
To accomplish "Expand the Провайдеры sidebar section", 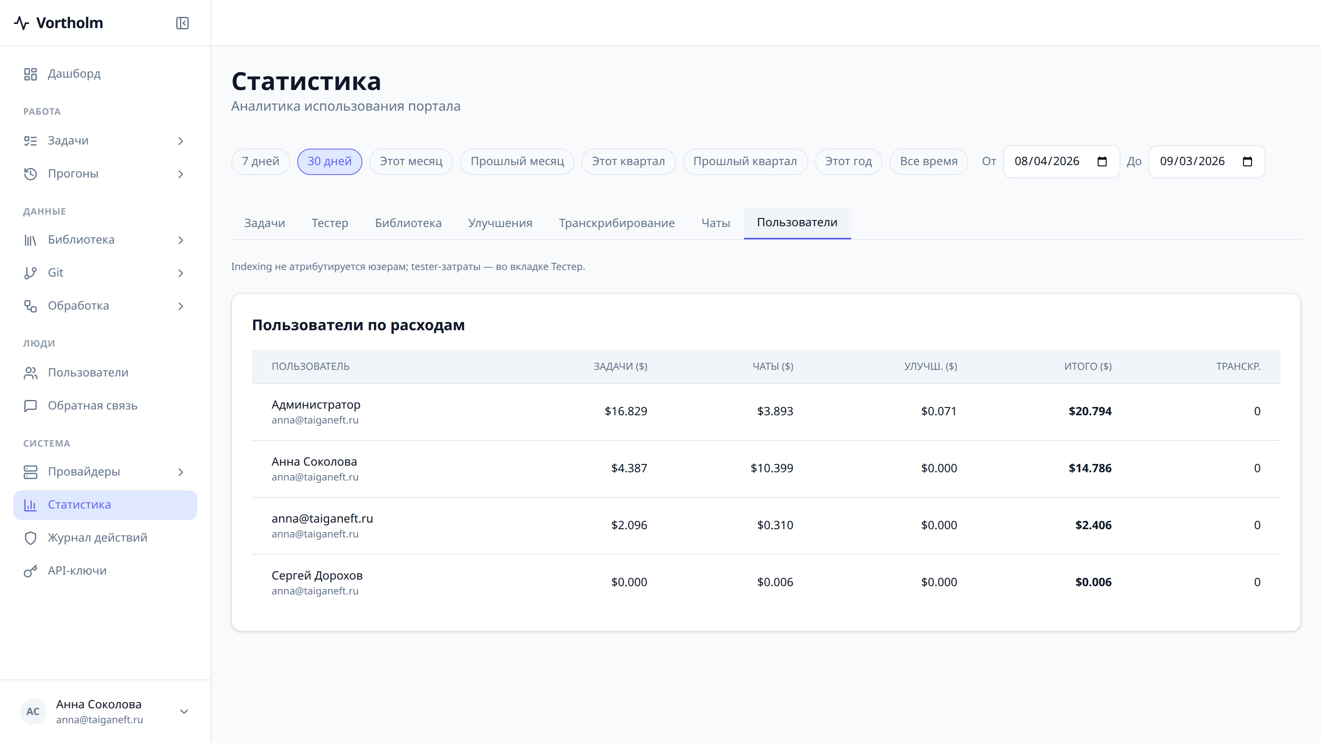I will click(x=180, y=472).
